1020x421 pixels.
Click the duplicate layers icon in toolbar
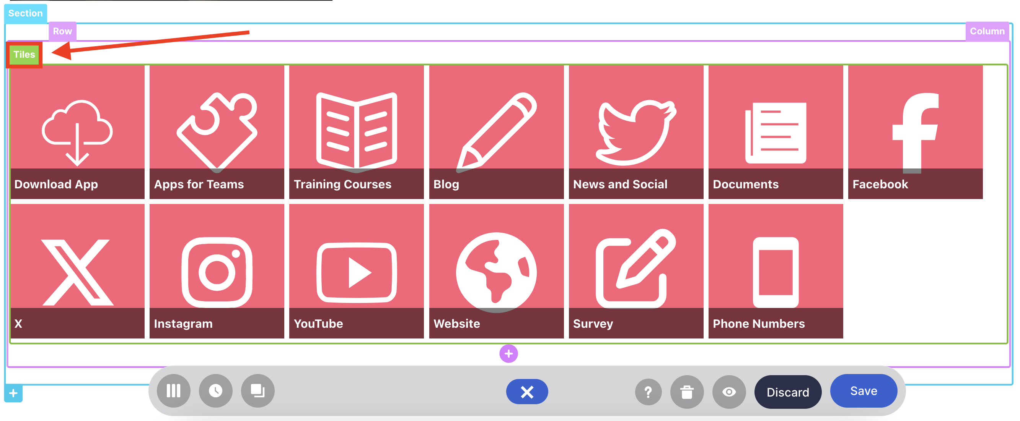coord(257,391)
